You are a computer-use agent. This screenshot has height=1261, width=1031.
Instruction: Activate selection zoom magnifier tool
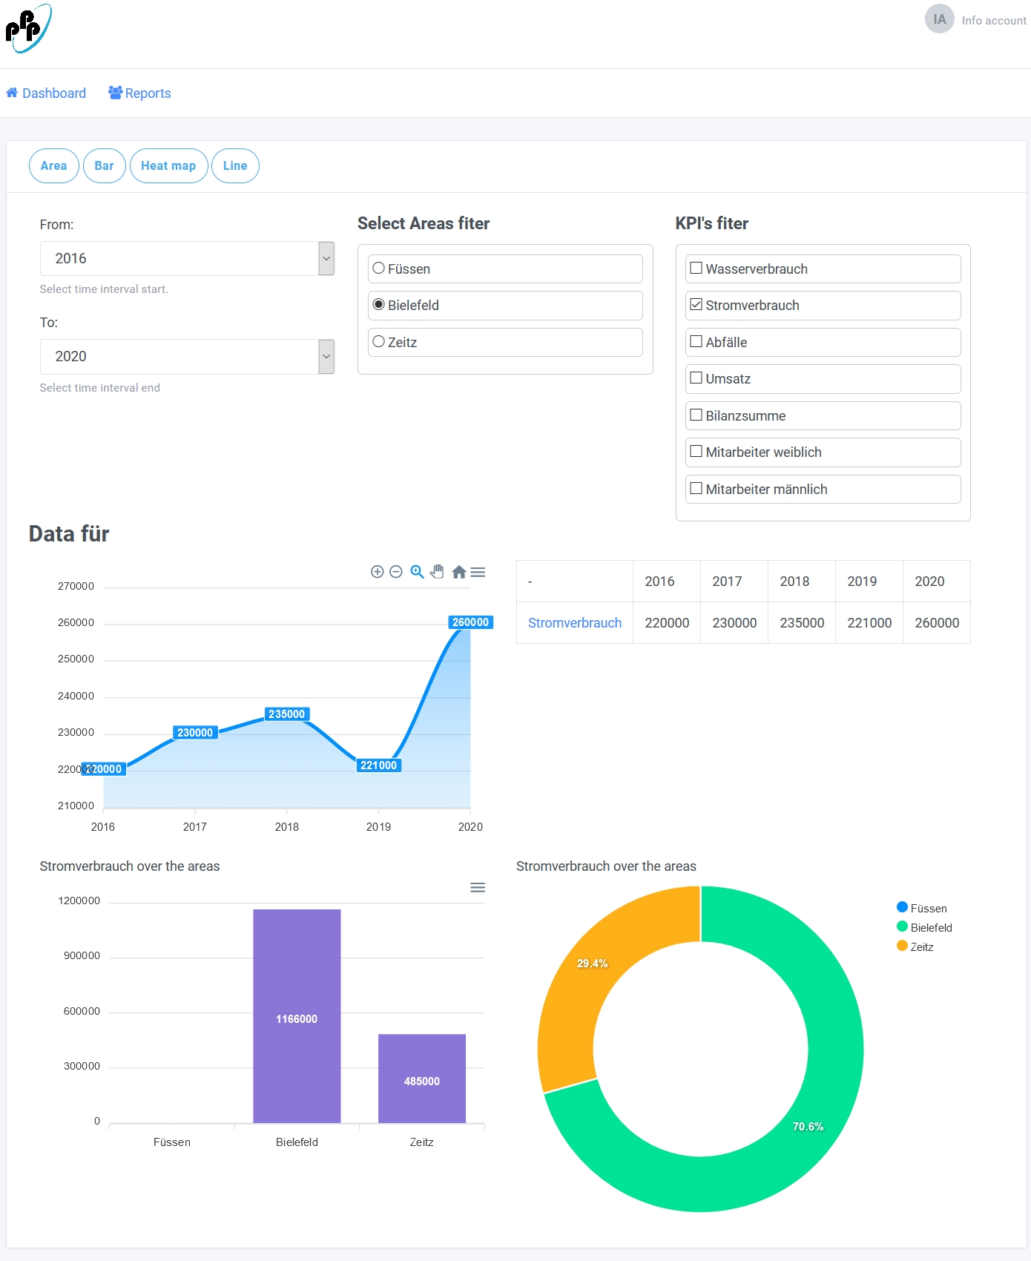417,572
